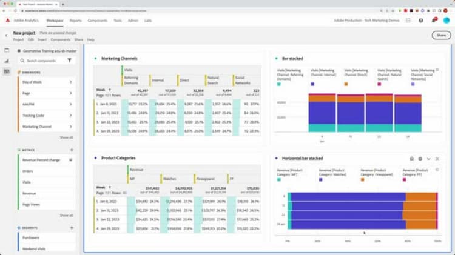Open the user profile avatar

(447, 20)
